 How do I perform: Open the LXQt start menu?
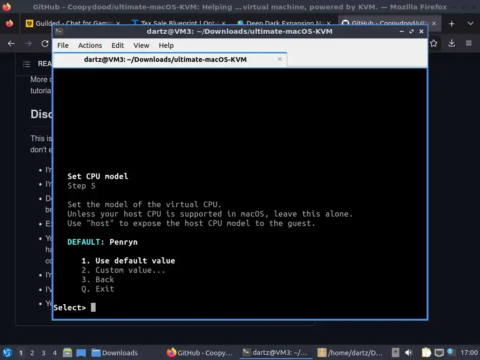click(x=7, y=352)
